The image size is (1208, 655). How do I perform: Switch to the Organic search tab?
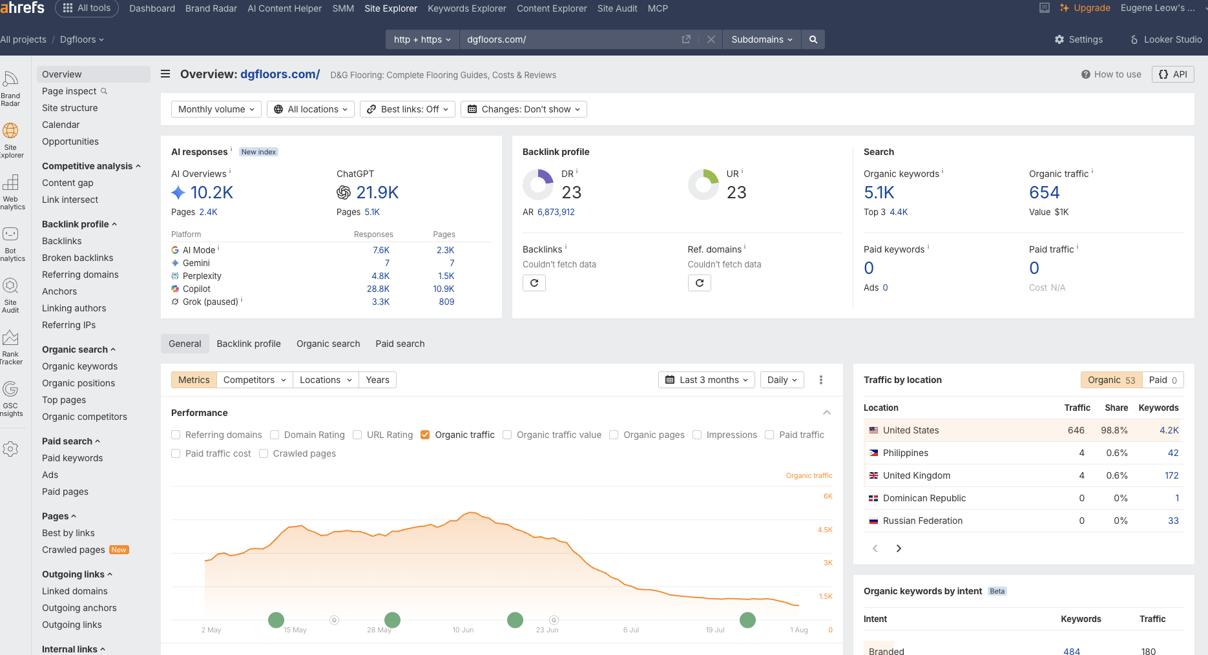328,344
